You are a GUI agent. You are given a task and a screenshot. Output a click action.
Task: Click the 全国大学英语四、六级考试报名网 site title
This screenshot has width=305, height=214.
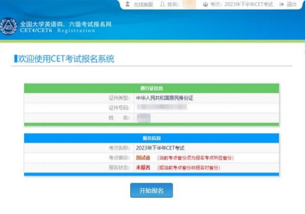pyautogui.click(x=66, y=24)
